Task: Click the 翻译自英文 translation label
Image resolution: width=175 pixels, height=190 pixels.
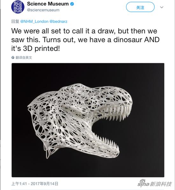Action: coord(24,57)
